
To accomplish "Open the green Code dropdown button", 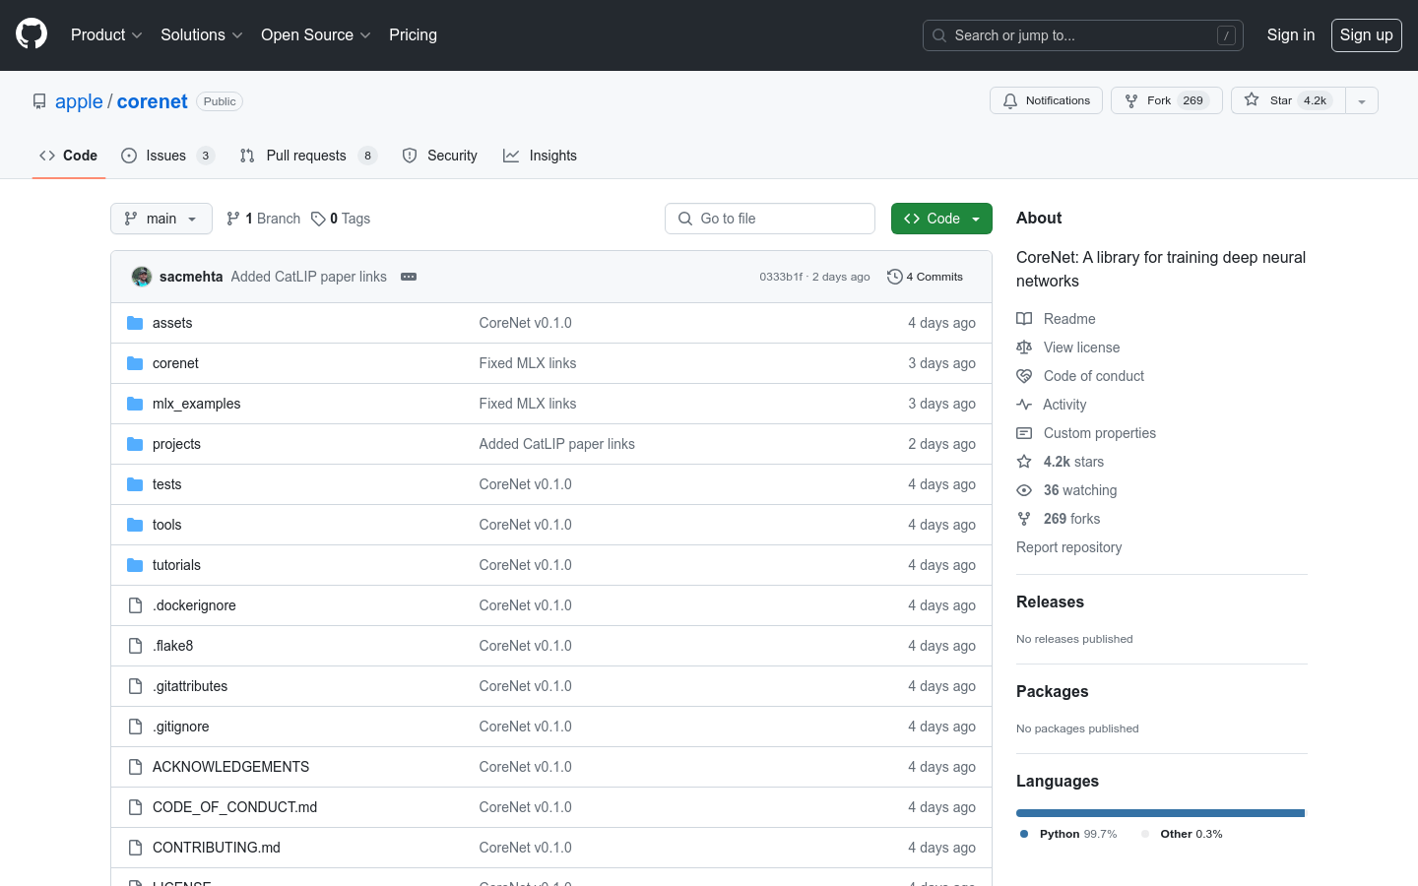I will click(941, 219).
